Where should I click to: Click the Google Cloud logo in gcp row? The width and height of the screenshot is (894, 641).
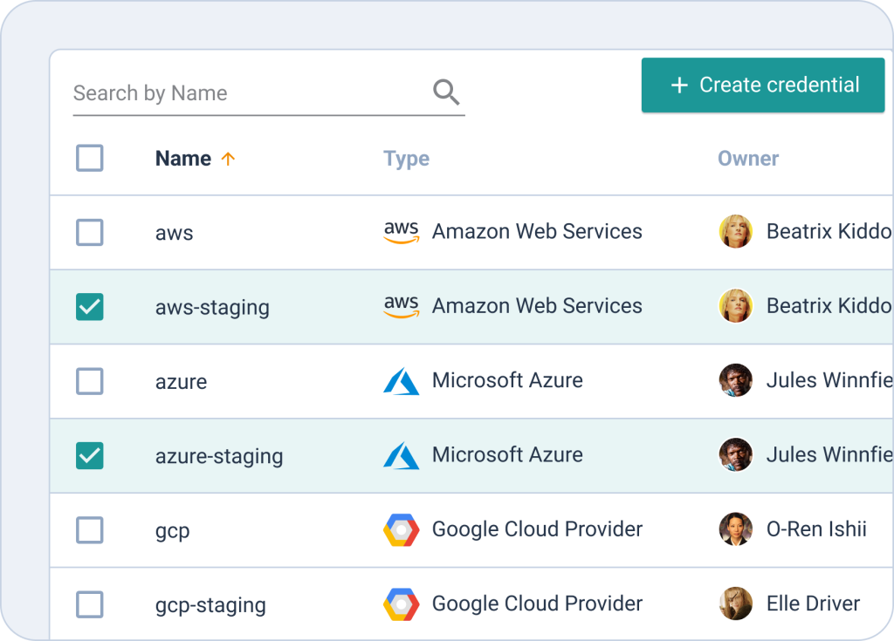401,530
